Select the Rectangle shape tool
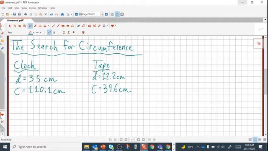This screenshot has height=151, width=268. pyautogui.click(x=63, y=26)
